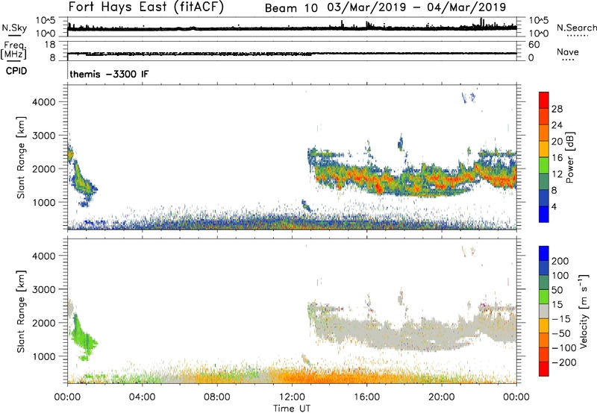
Task: Click the power panel 'Slant Range [km]' label
Action: click(21, 157)
